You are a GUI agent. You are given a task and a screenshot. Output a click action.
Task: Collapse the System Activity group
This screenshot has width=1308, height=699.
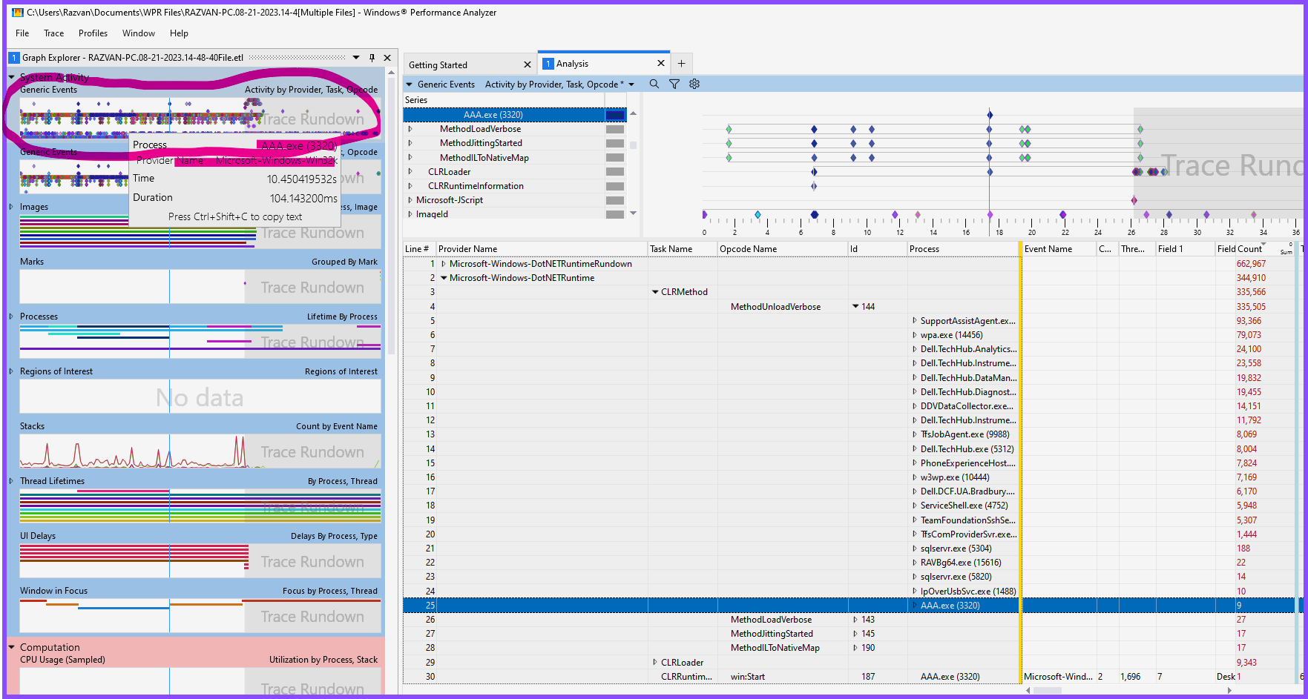tap(12, 77)
